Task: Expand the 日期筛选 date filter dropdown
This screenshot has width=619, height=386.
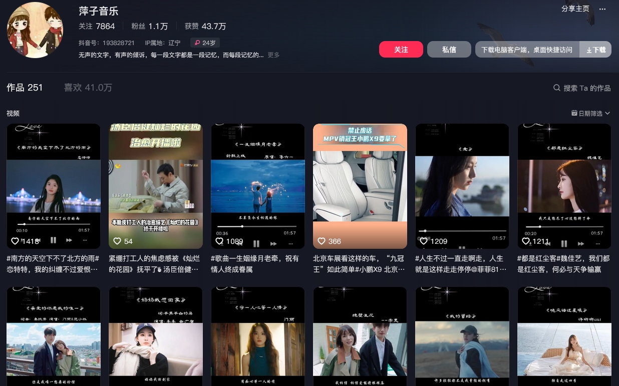Action: (x=591, y=114)
